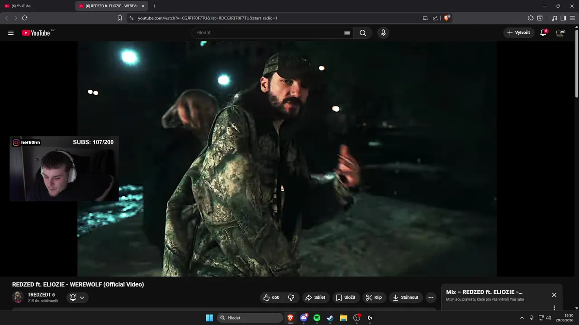Screen dimensions: 579x325
Task: Download the video via Stáhnout
Action: pos(406,297)
